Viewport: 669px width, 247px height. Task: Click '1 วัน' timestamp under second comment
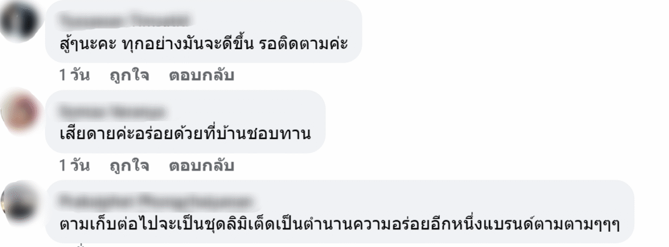75,166
